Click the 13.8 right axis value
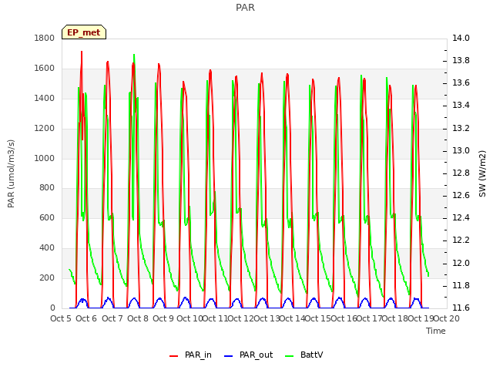This screenshot has width=493, height=370. pyautogui.click(x=461, y=60)
